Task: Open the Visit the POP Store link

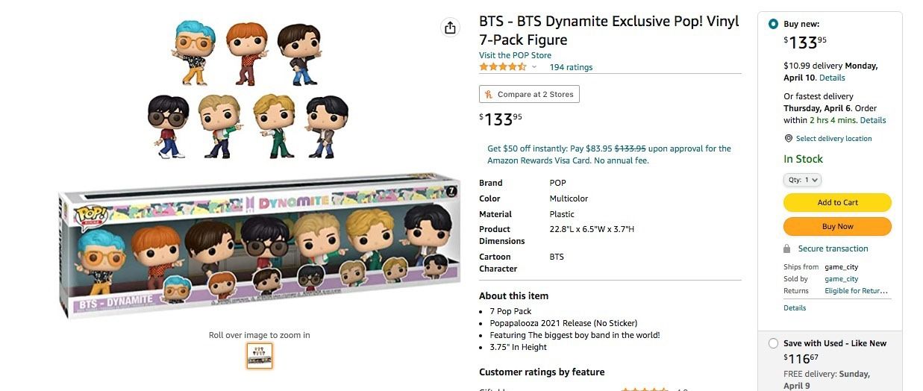Action: click(x=515, y=55)
